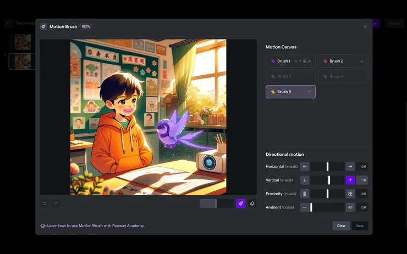Click the brush size slider

pyautogui.click(x=217, y=204)
